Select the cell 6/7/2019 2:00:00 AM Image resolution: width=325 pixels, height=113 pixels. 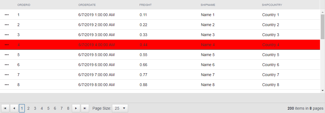(x=96, y=25)
